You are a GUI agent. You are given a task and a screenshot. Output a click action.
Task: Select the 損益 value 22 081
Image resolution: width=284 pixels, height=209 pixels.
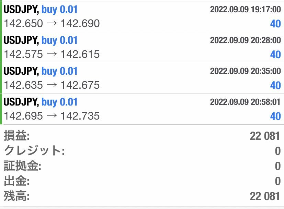pos(265,136)
